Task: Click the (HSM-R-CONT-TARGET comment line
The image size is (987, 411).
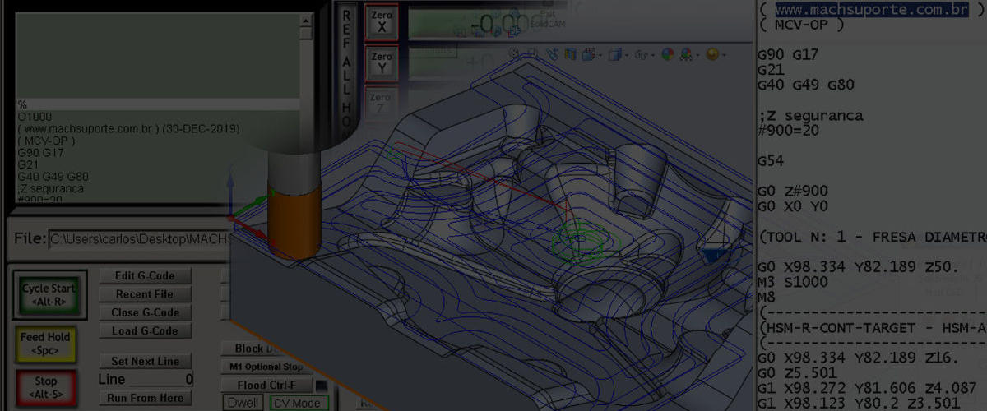Action: coord(872,328)
